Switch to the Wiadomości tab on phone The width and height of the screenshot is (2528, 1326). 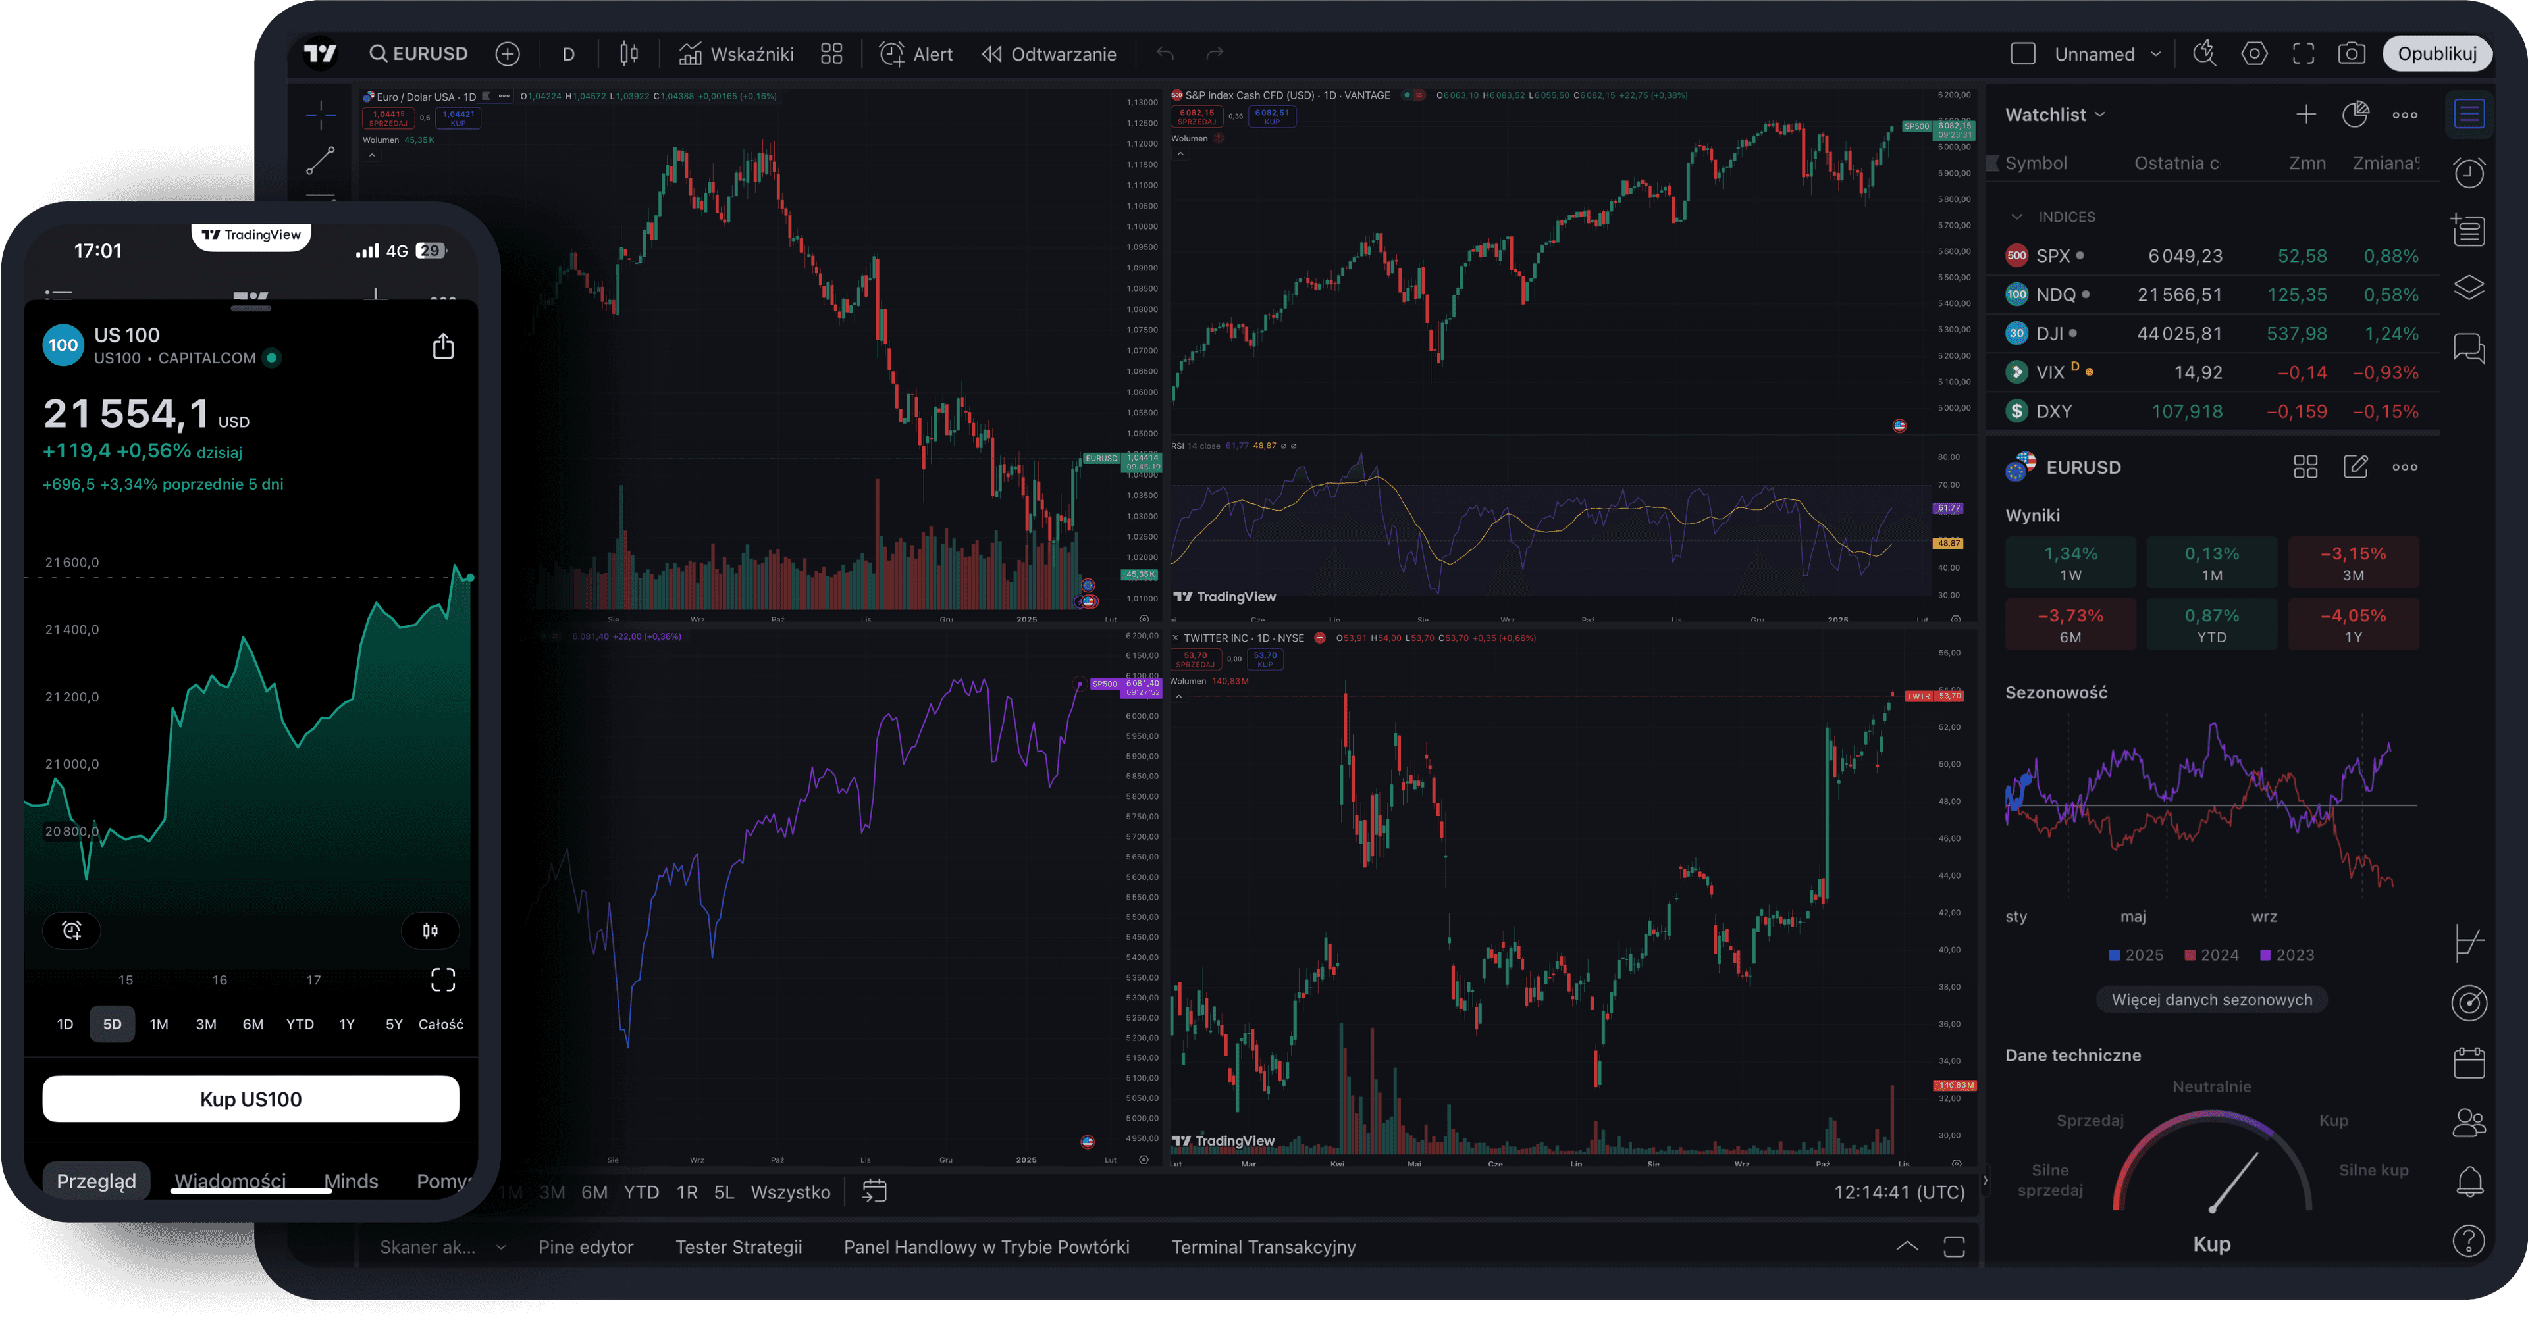tap(232, 1181)
